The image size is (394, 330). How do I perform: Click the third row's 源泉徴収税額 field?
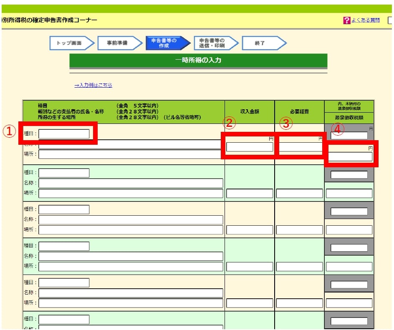tap(349, 230)
